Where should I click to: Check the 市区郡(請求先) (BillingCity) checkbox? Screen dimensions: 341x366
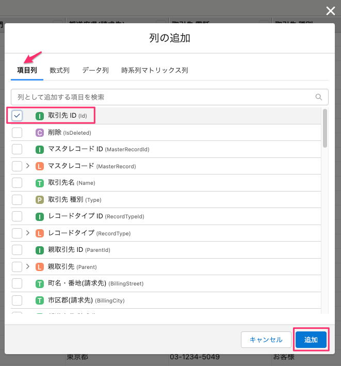(x=17, y=300)
